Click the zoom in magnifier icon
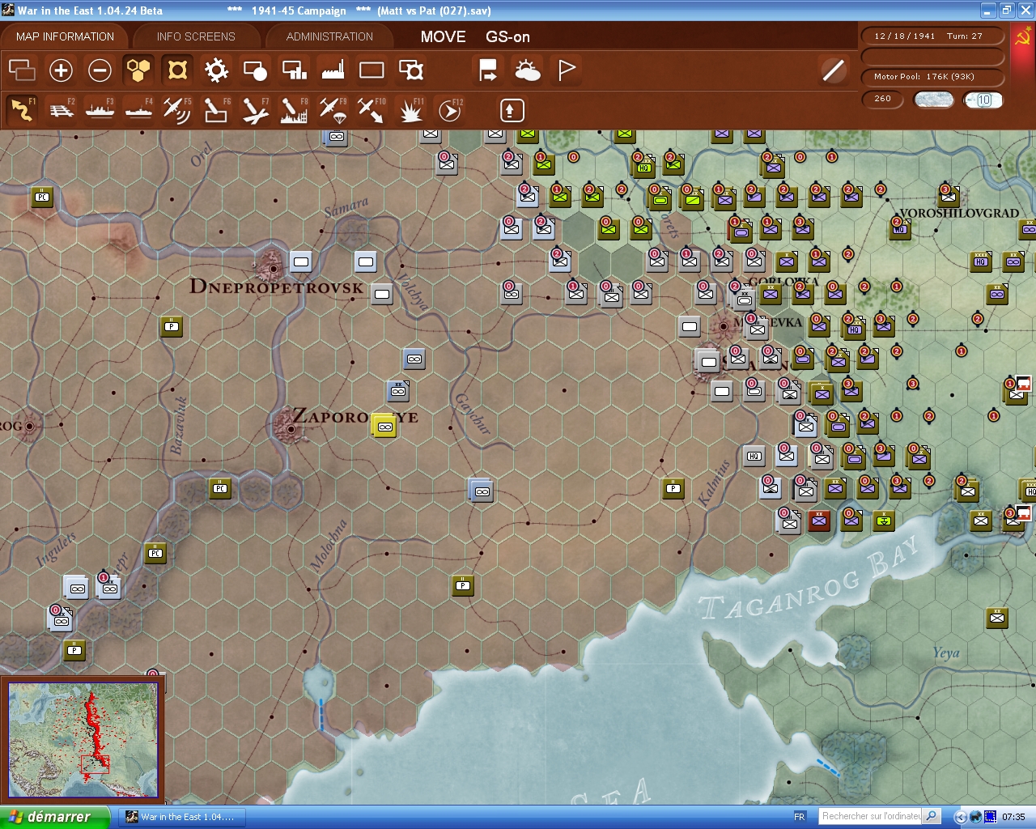 (61, 70)
